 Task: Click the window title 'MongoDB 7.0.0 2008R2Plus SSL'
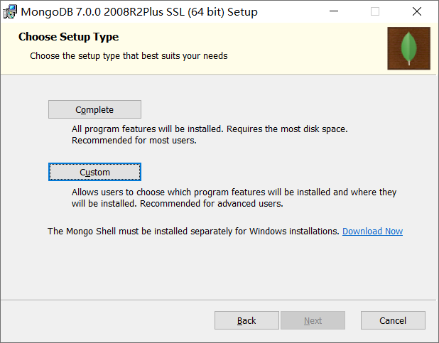pos(139,12)
